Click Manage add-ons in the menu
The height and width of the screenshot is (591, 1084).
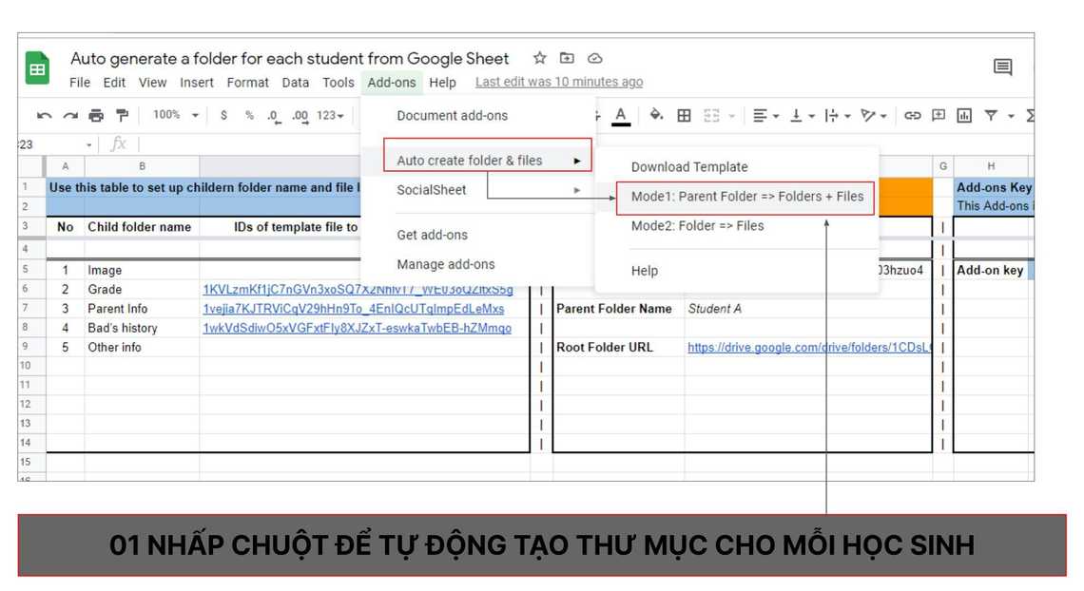445,264
